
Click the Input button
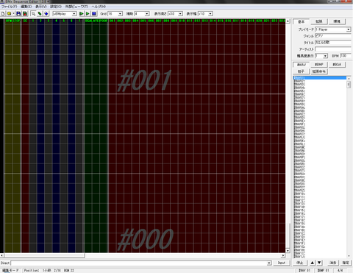tap(282, 263)
